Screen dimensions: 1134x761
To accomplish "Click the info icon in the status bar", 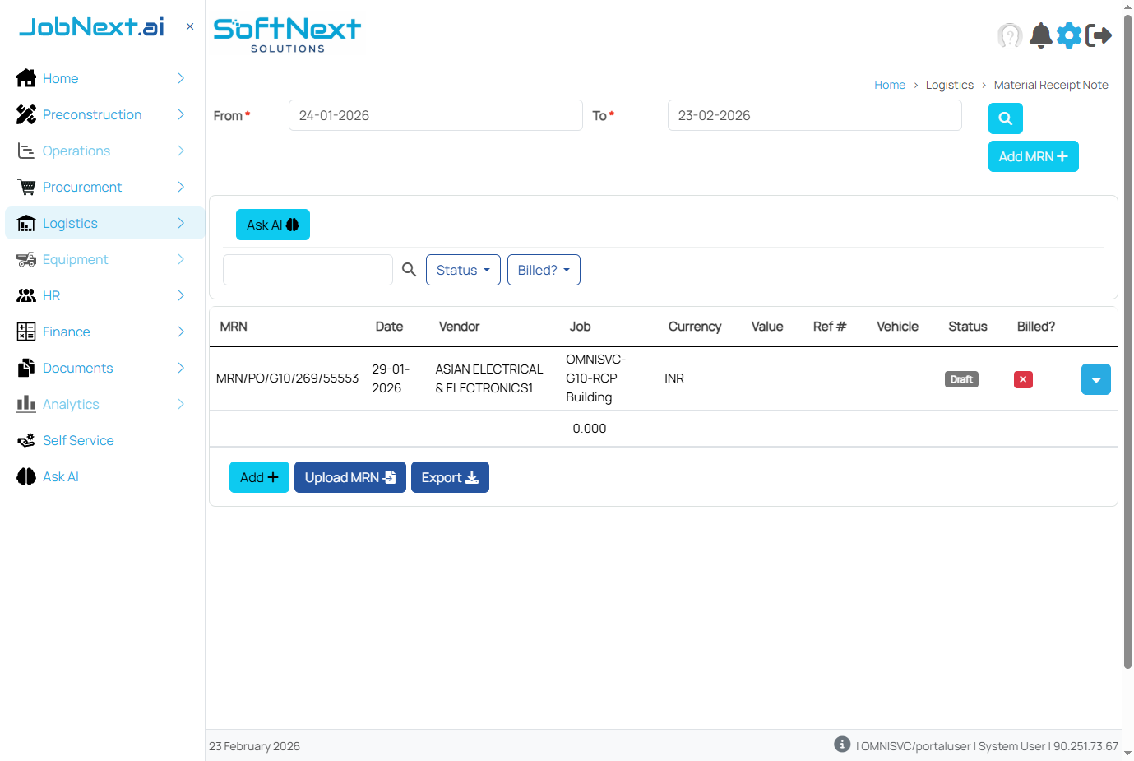I will (x=841, y=744).
